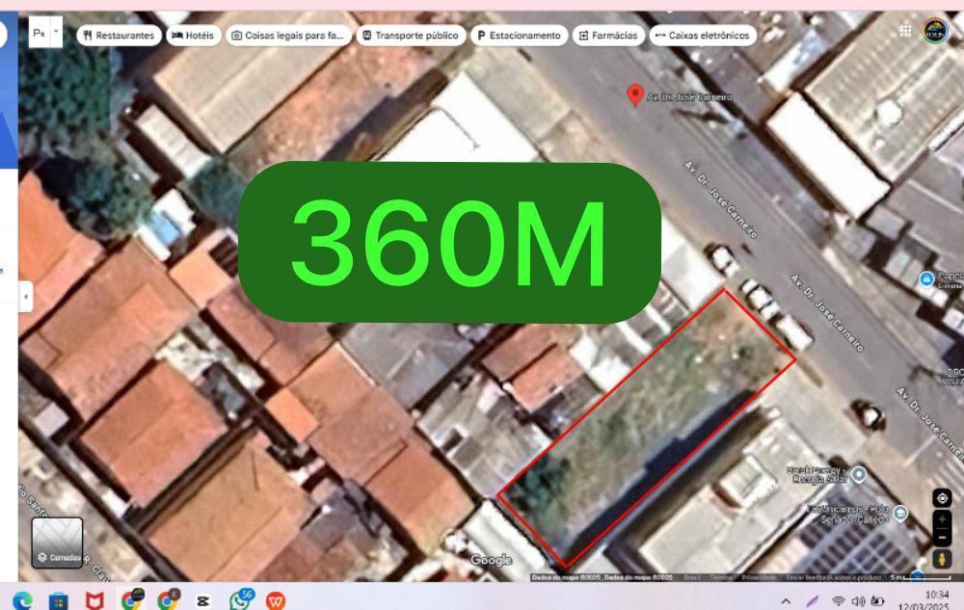Click the Unicamps Polo Senador Canedo marker
Image resolution: width=964 pixels, height=610 pixels.
900,512
